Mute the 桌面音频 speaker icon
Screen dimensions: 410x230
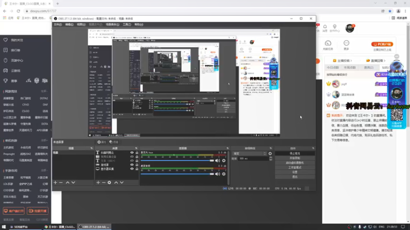point(217,174)
